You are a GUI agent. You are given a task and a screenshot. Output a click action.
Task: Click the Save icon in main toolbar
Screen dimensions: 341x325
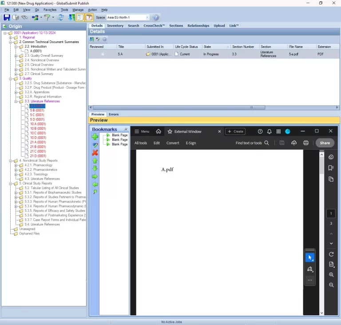click(7, 18)
